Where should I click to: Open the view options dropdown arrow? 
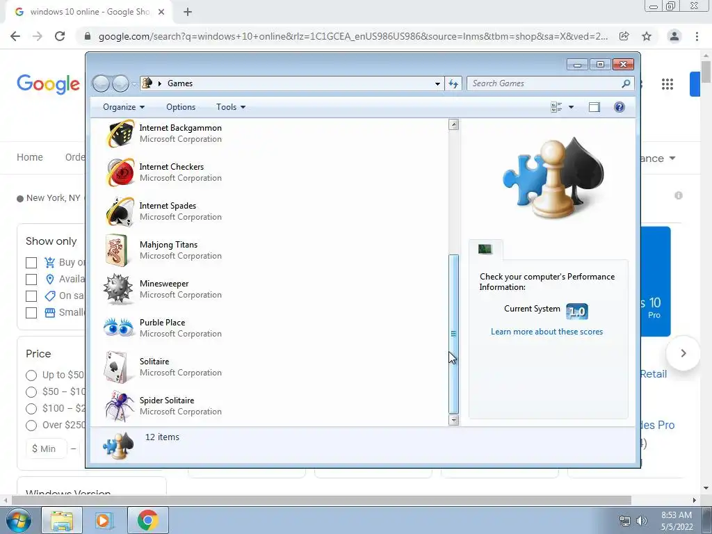[572, 107]
